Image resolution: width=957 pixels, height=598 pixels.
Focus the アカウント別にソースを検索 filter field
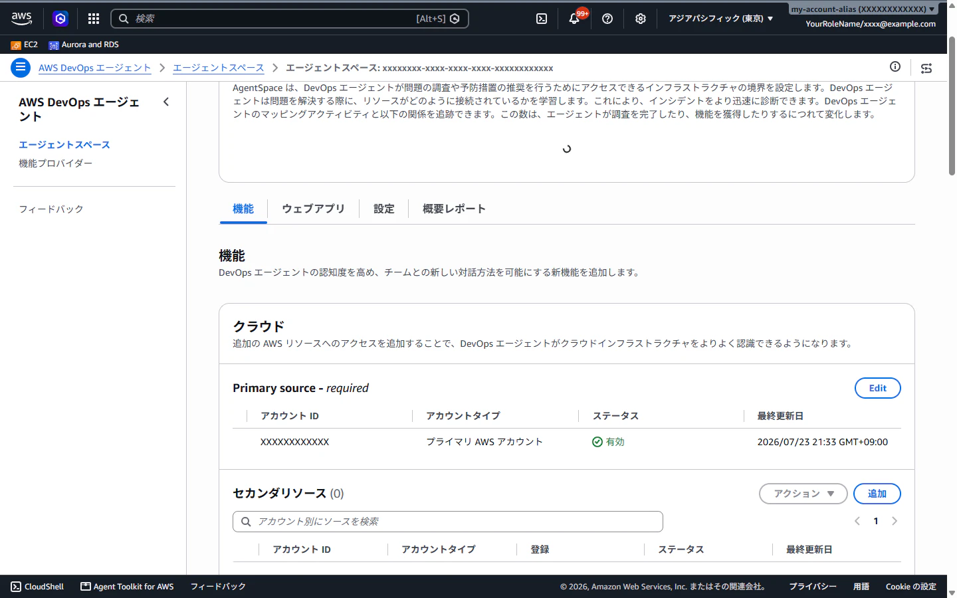tap(448, 522)
